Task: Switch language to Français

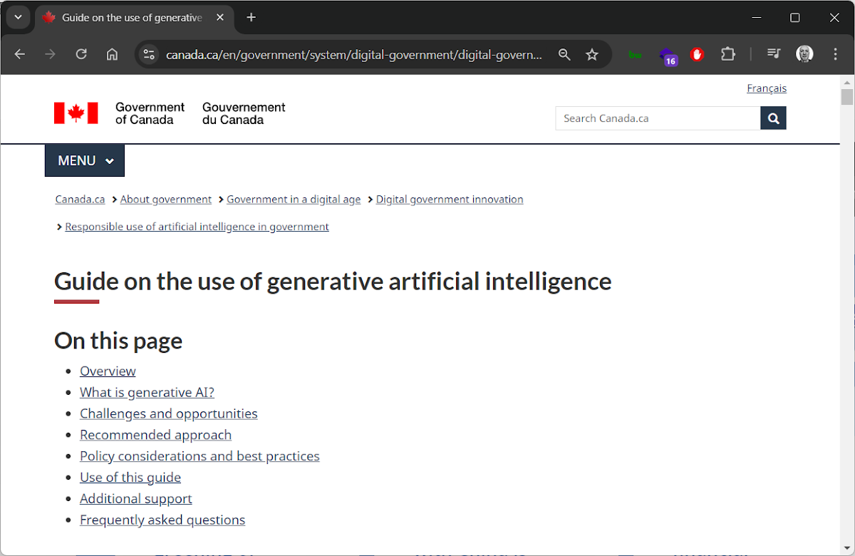Action: [767, 88]
